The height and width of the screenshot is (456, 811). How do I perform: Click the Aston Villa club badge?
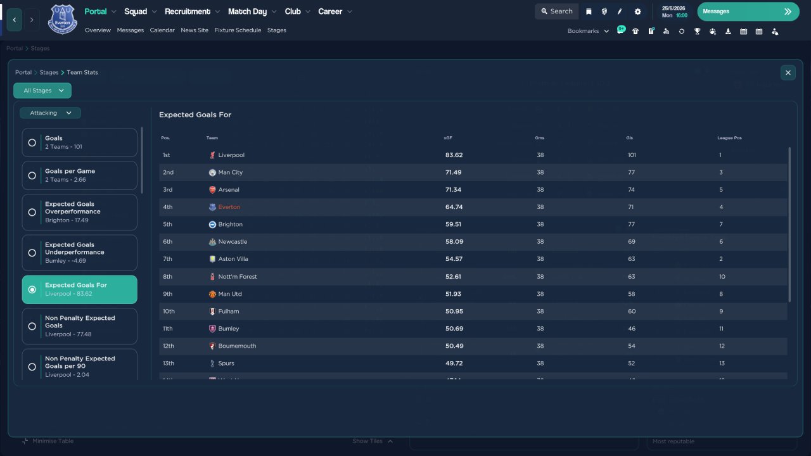[x=212, y=259]
